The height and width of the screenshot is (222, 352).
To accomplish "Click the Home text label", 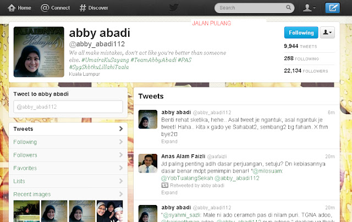I will [24, 8].
